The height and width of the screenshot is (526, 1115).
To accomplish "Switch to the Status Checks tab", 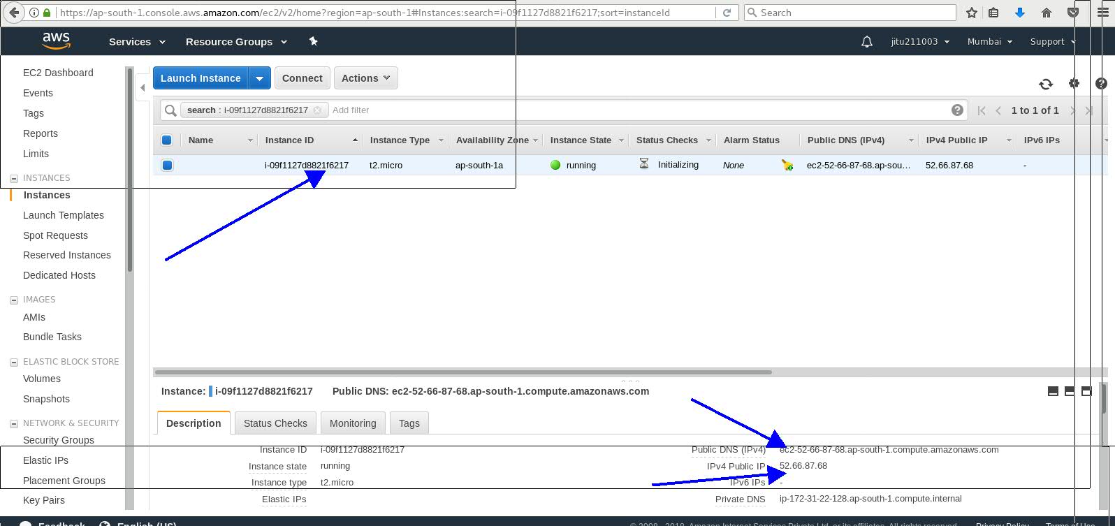I will (x=275, y=423).
